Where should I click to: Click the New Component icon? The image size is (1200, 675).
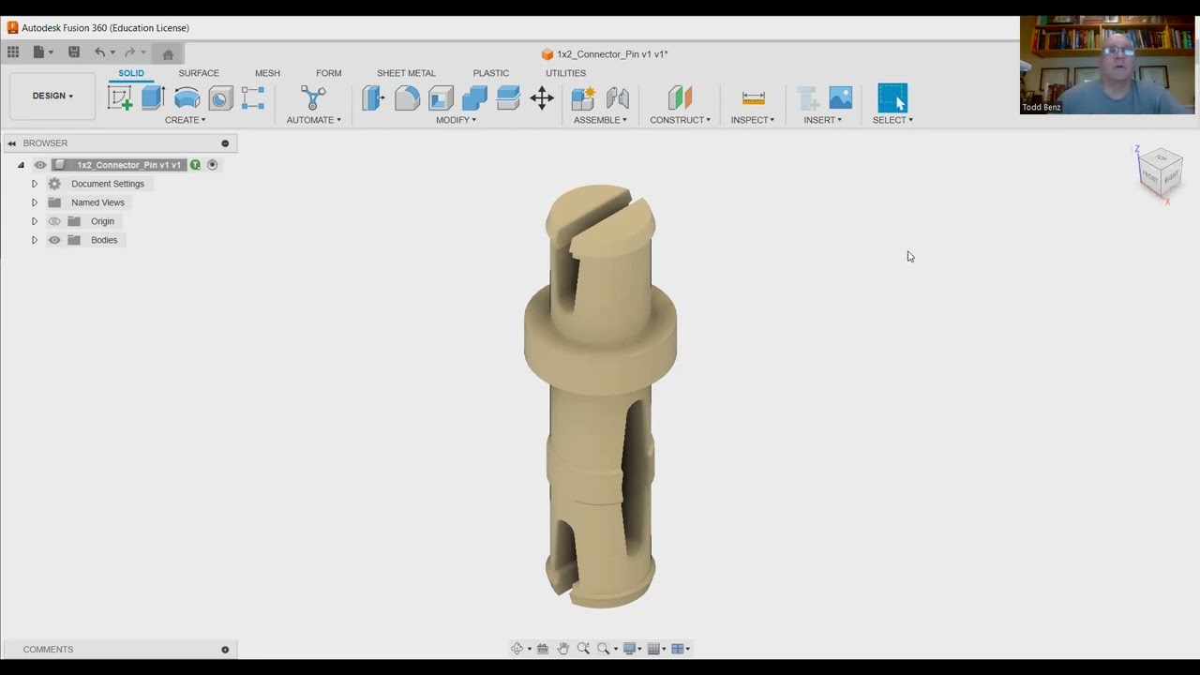pos(583,97)
